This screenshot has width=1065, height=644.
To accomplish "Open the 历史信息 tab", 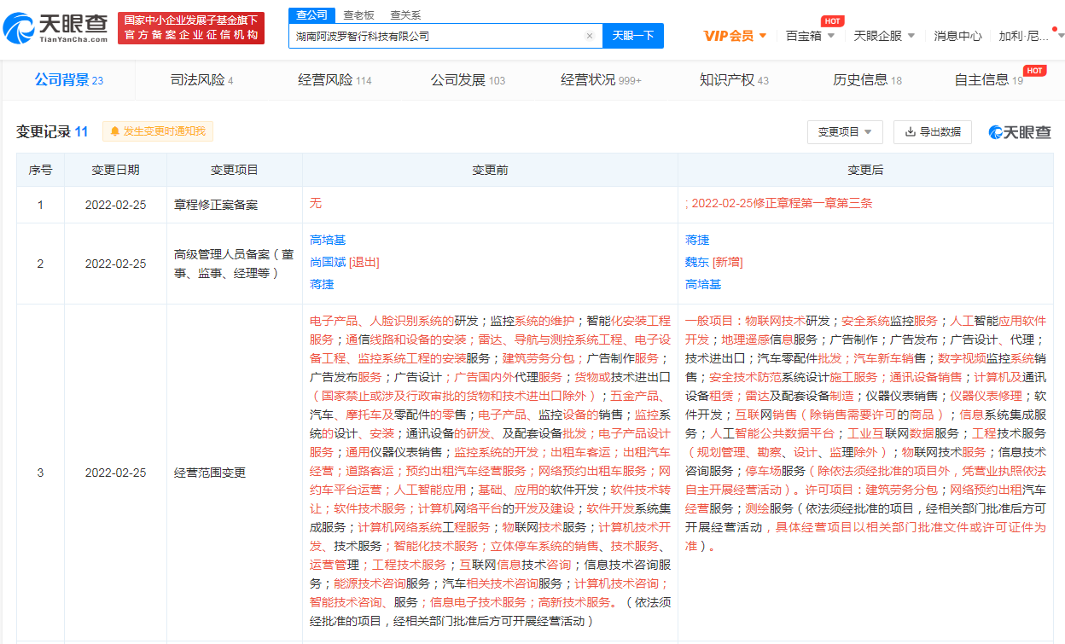I will click(x=867, y=80).
